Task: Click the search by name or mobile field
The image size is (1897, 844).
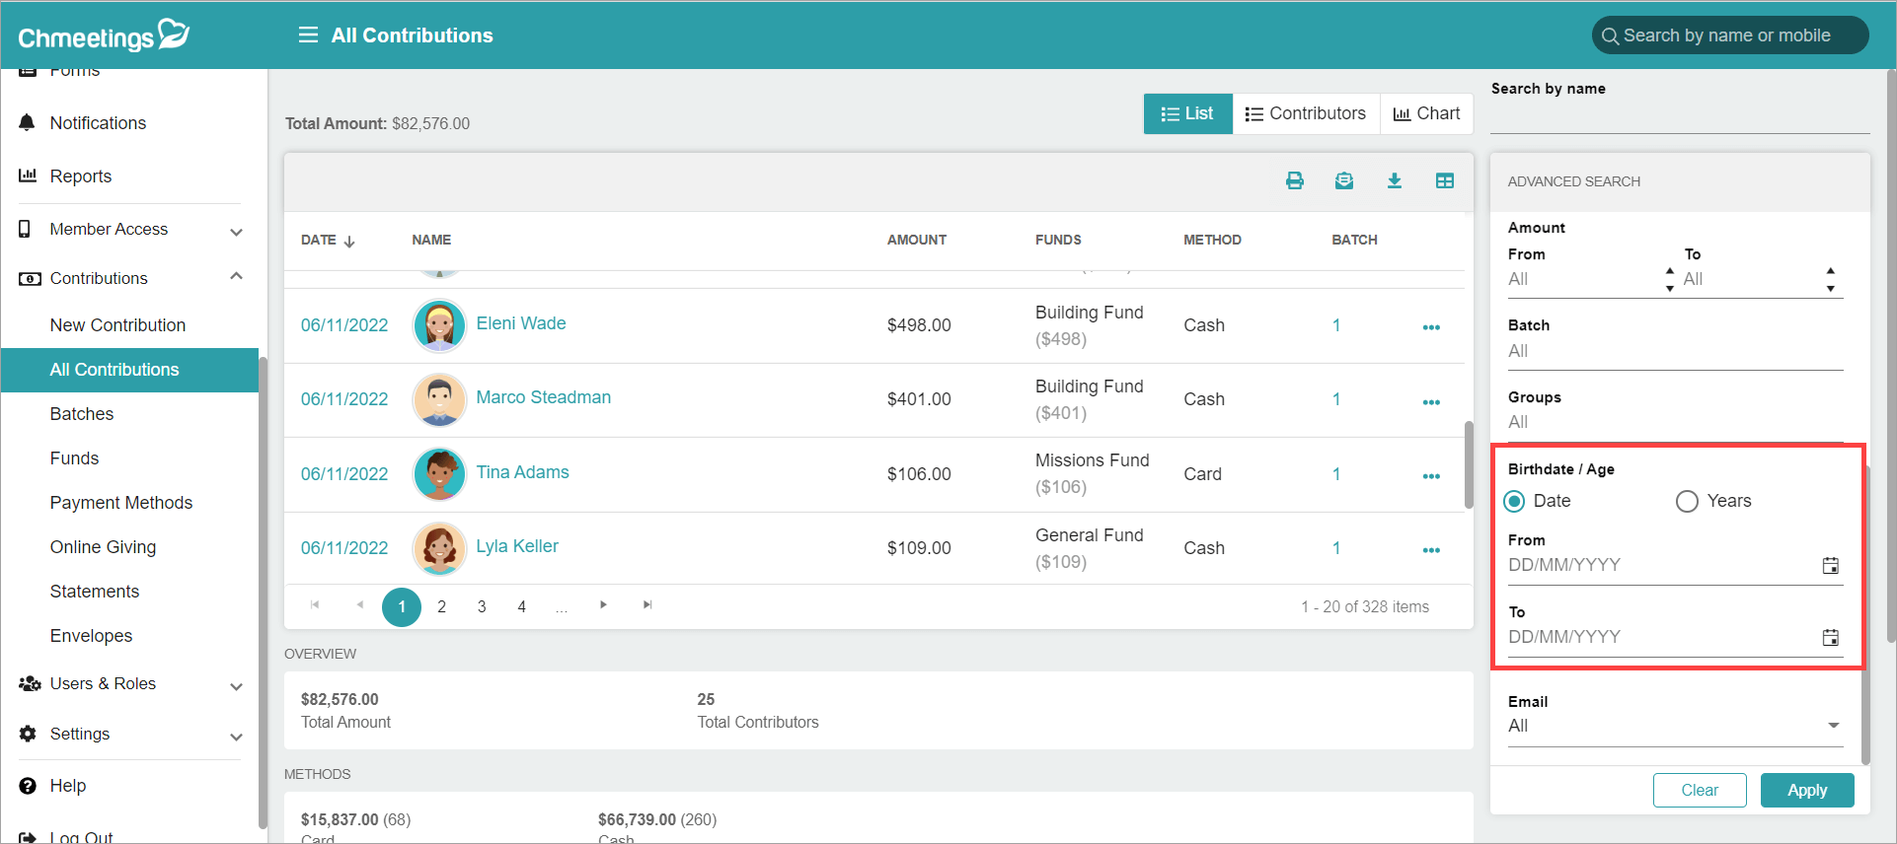Action: [1730, 35]
